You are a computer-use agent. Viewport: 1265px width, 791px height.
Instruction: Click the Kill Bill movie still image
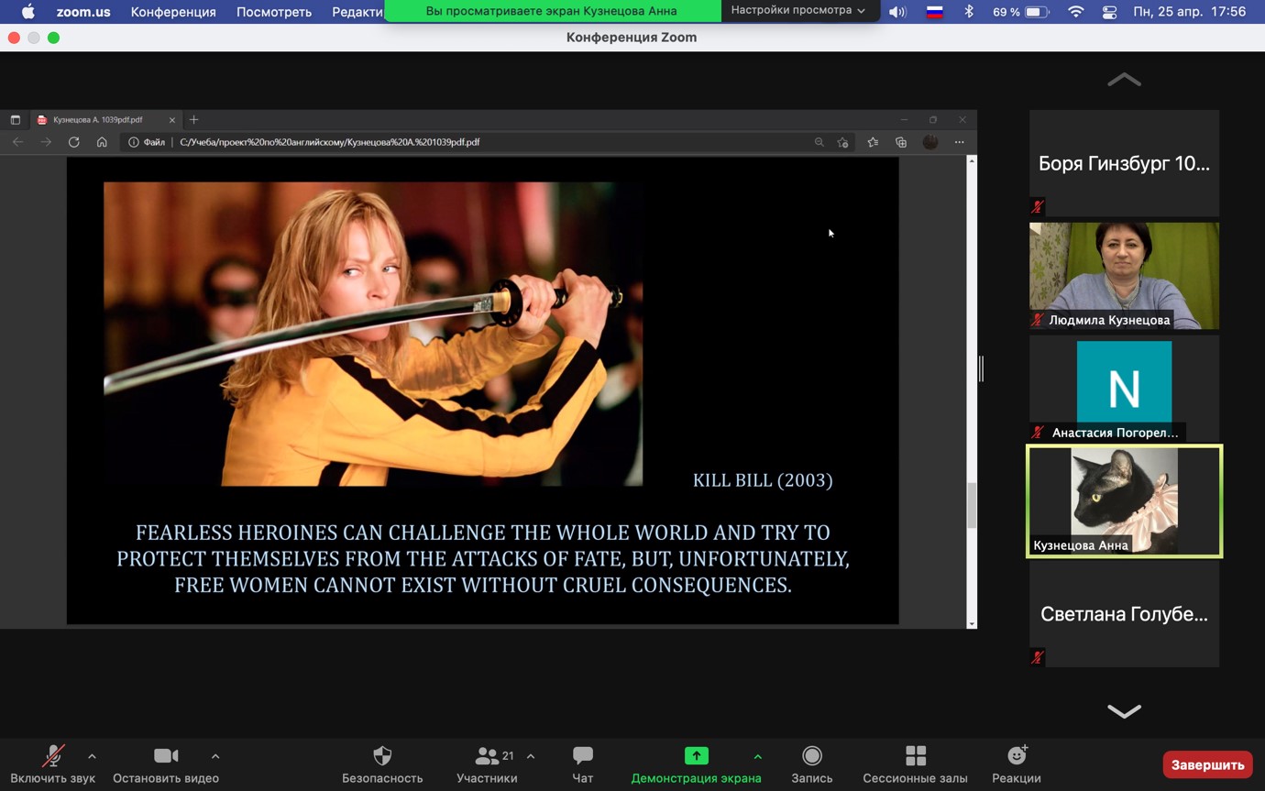click(373, 334)
